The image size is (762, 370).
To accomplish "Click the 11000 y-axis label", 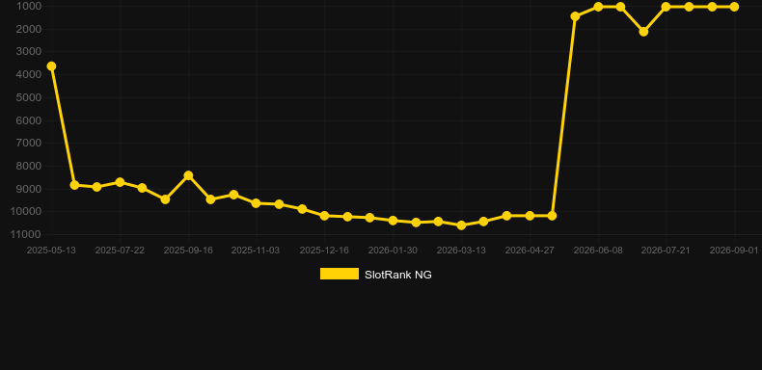I will click(27, 234).
